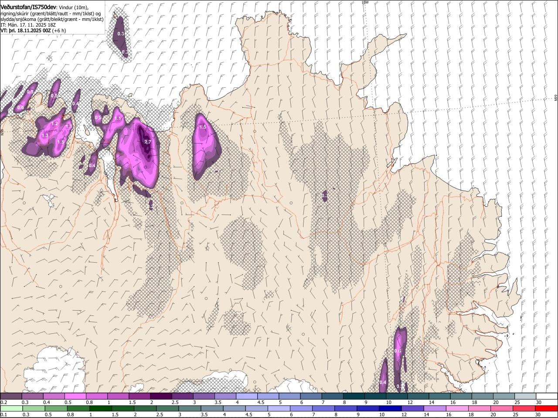
Task: Click the snow legend swatch between 3.5 and 4
Action: point(225,396)
